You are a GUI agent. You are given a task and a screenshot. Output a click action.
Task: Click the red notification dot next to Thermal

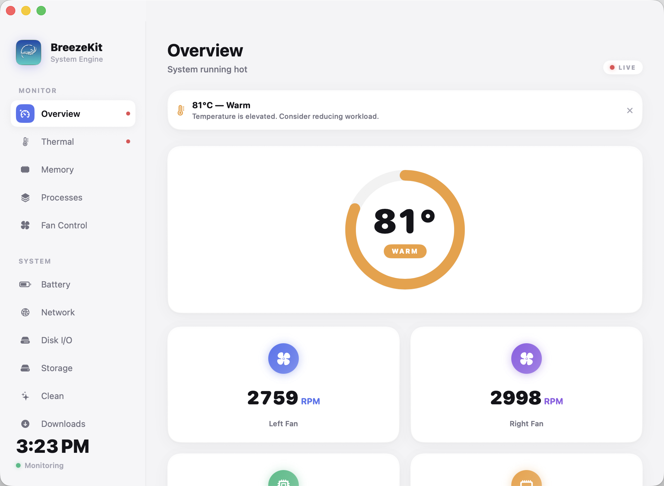click(x=128, y=141)
